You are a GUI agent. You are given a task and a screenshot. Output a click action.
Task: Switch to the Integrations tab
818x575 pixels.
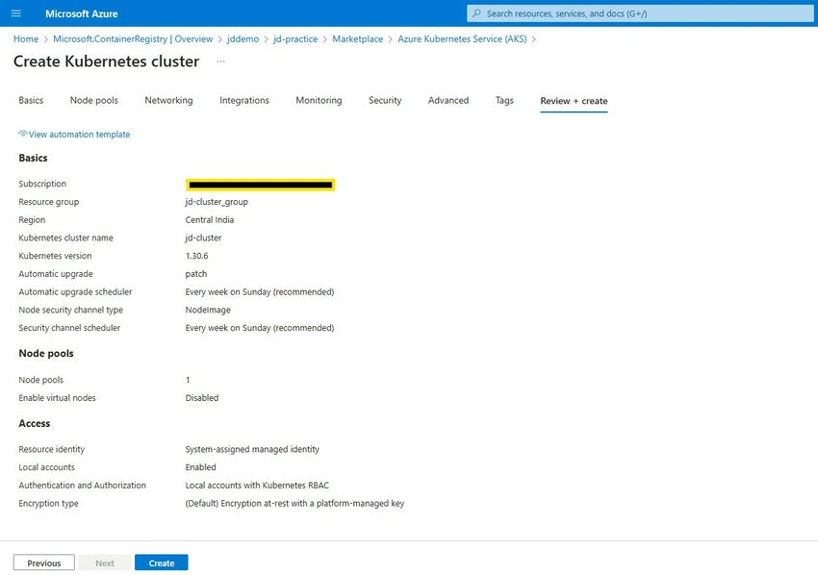(244, 100)
